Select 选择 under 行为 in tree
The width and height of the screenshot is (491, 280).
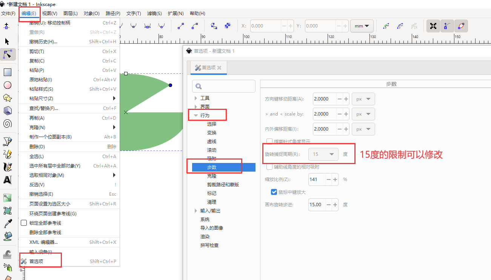(212, 124)
